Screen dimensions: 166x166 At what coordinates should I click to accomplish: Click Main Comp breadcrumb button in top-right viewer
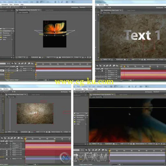(x=106, y=13)
